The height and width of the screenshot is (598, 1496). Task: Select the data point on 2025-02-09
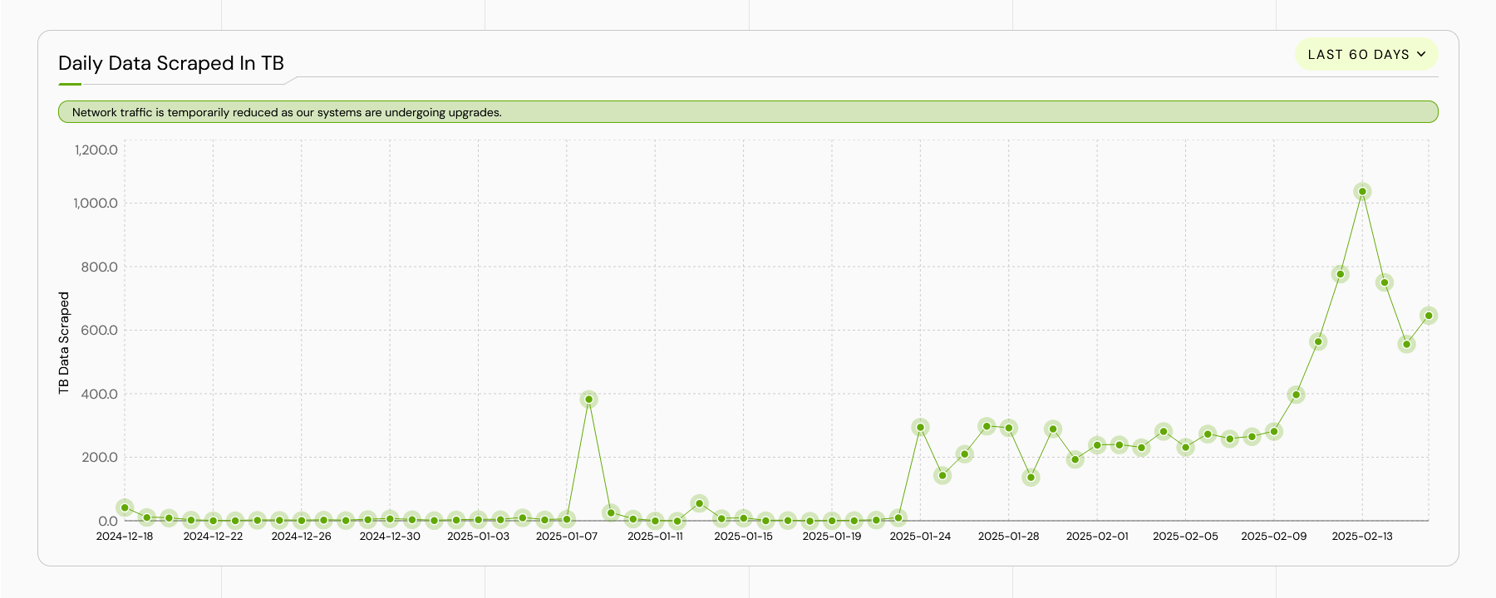(x=1274, y=432)
